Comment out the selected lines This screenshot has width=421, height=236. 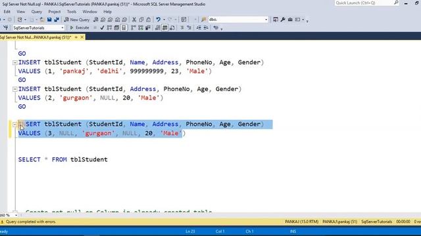tap(182, 28)
